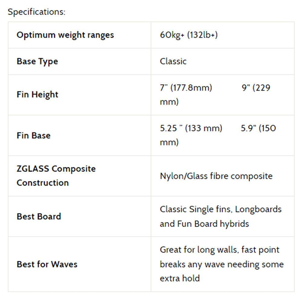Click the breaks any wave needing some line
This screenshot has height=302, width=302.
[222, 264]
